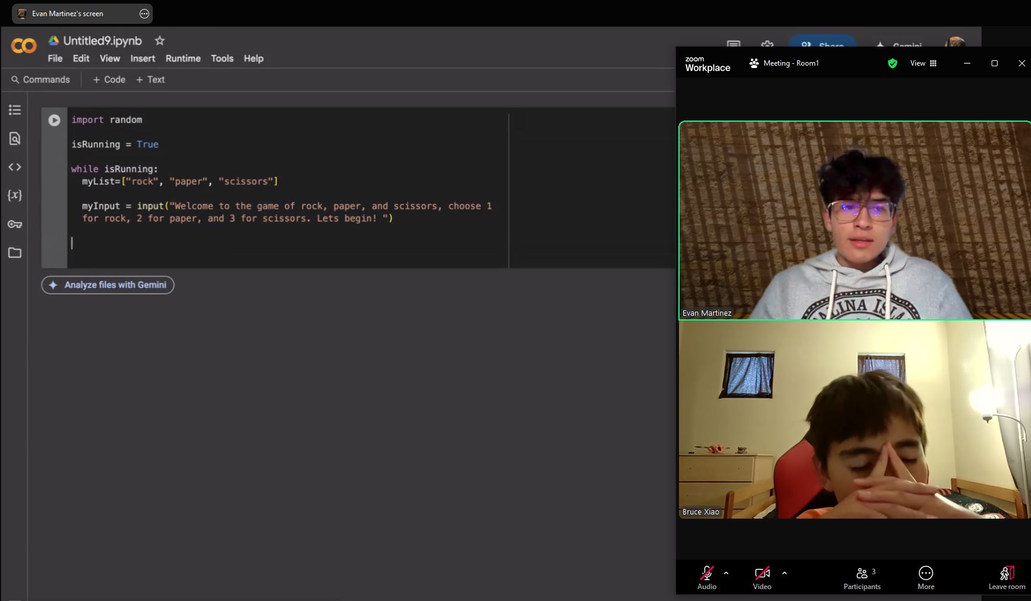This screenshot has height=601, width=1031.
Task: Click the Zoom encryption shield icon
Action: [x=893, y=63]
